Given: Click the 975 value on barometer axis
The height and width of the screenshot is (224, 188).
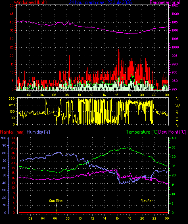Looking at the screenshot, I should pyautogui.click(x=174, y=89).
